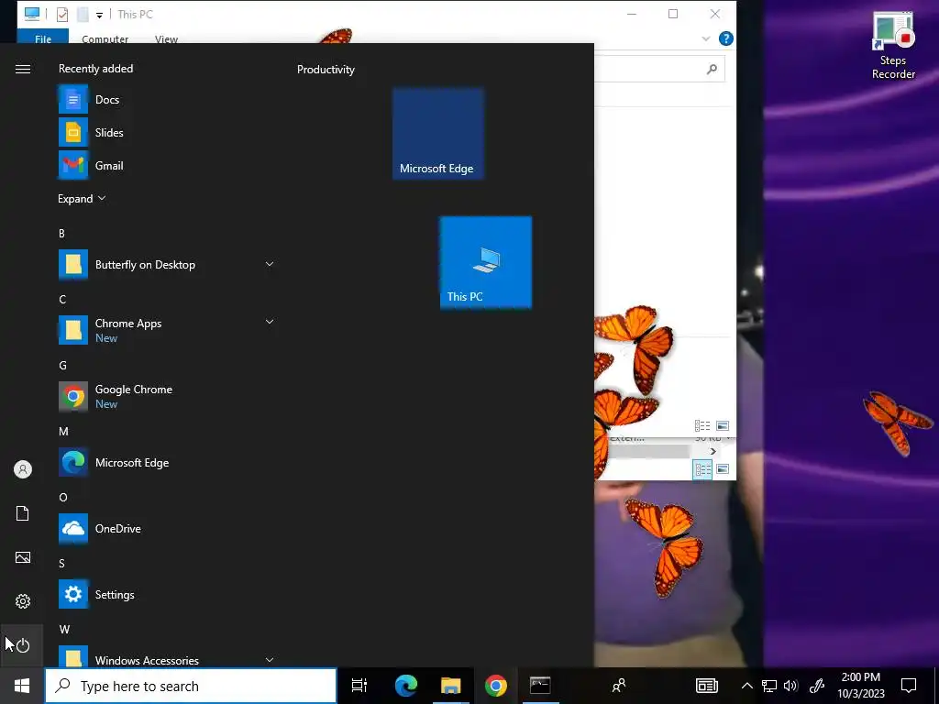This screenshot has width=939, height=704.
Task: Focus the taskbar search box
Action: (x=191, y=686)
